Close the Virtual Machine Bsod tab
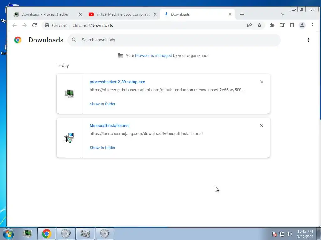The width and height of the screenshot is (321, 240). click(x=155, y=14)
